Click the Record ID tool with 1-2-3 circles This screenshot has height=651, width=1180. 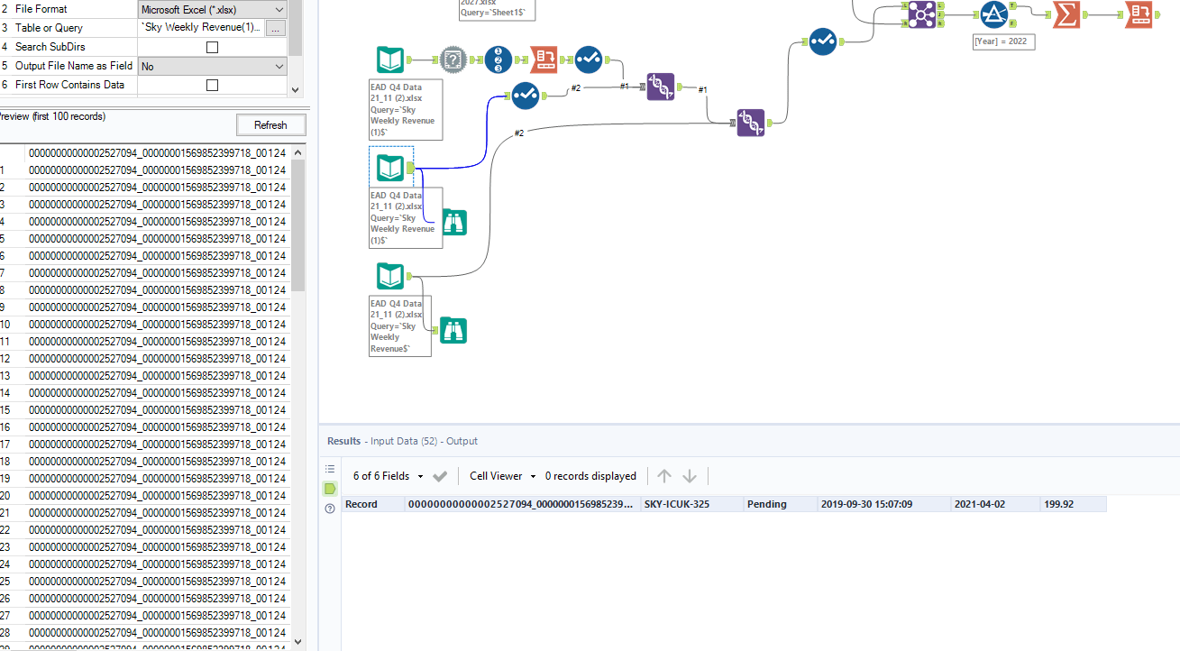coord(498,60)
